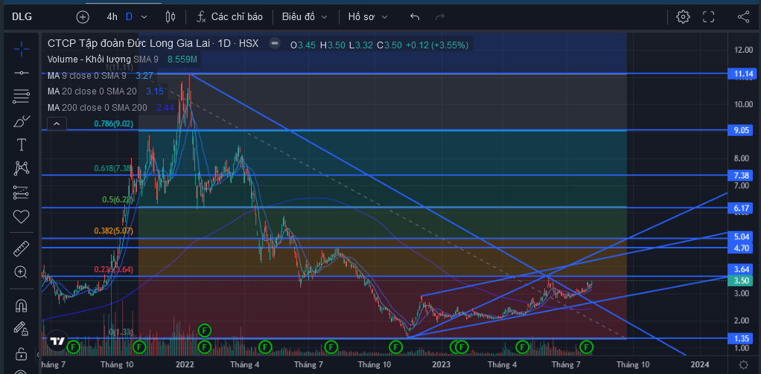The image size is (761, 374).
Task: Select the 4h interval
Action: point(112,17)
